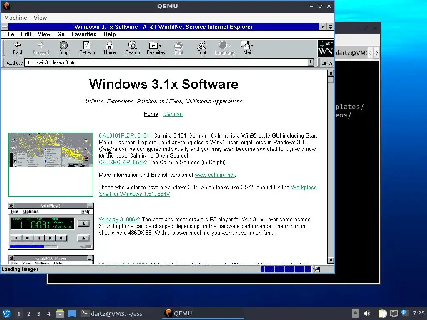
Task: Click the Links toolbar label
Action: (x=327, y=63)
